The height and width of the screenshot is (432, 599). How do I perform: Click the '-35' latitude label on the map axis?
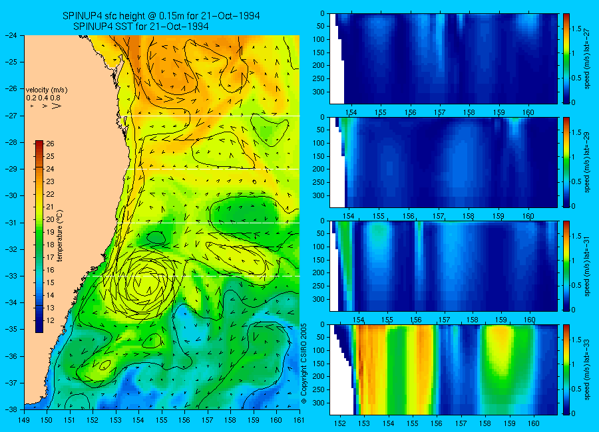[x=11, y=329]
